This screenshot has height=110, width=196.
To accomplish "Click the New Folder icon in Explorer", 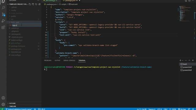I will pyautogui.click(x=33, y=4).
